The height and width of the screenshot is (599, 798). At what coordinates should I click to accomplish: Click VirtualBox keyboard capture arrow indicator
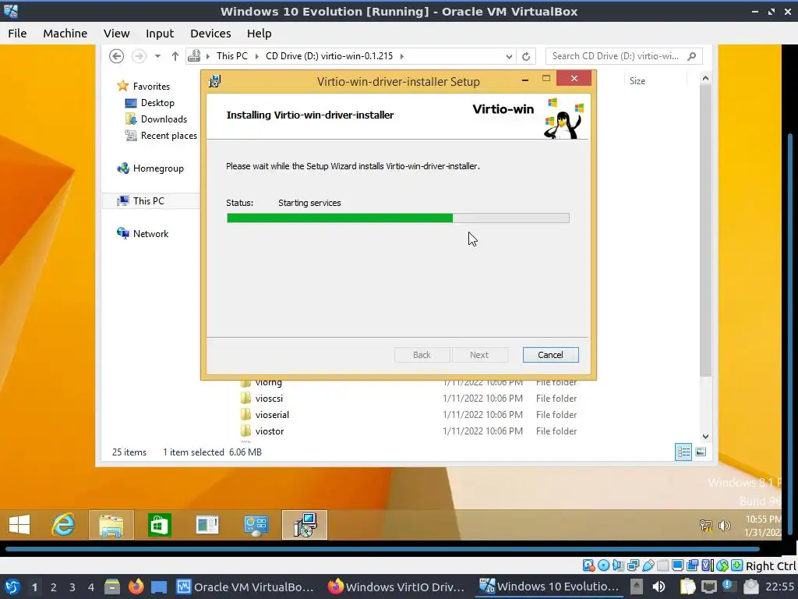(x=737, y=565)
